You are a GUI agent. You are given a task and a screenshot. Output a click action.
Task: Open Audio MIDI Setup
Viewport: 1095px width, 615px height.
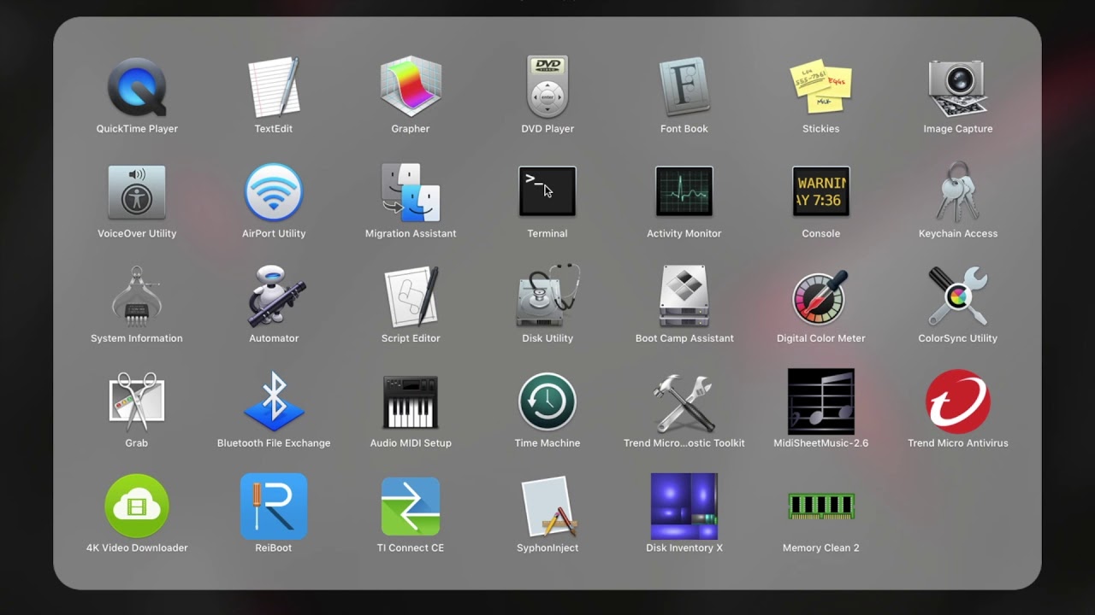[x=411, y=401]
